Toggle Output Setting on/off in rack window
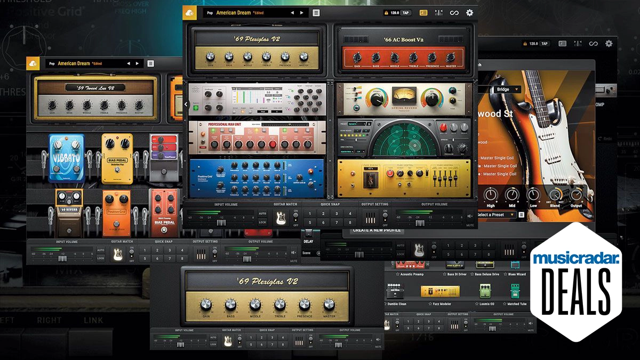The width and height of the screenshot is (640, 360). (385, 218)
